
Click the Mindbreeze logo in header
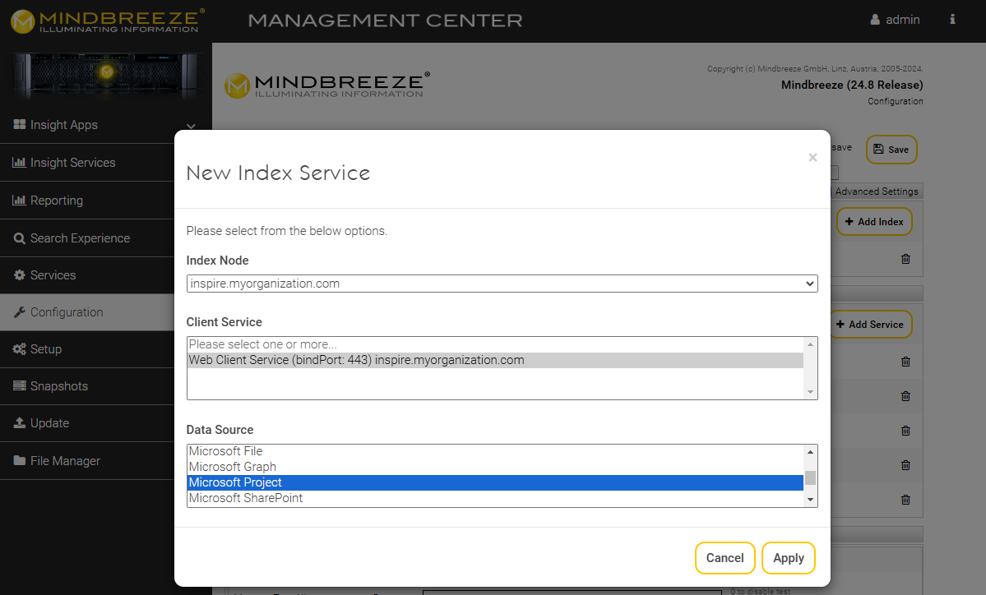point(108,21)
